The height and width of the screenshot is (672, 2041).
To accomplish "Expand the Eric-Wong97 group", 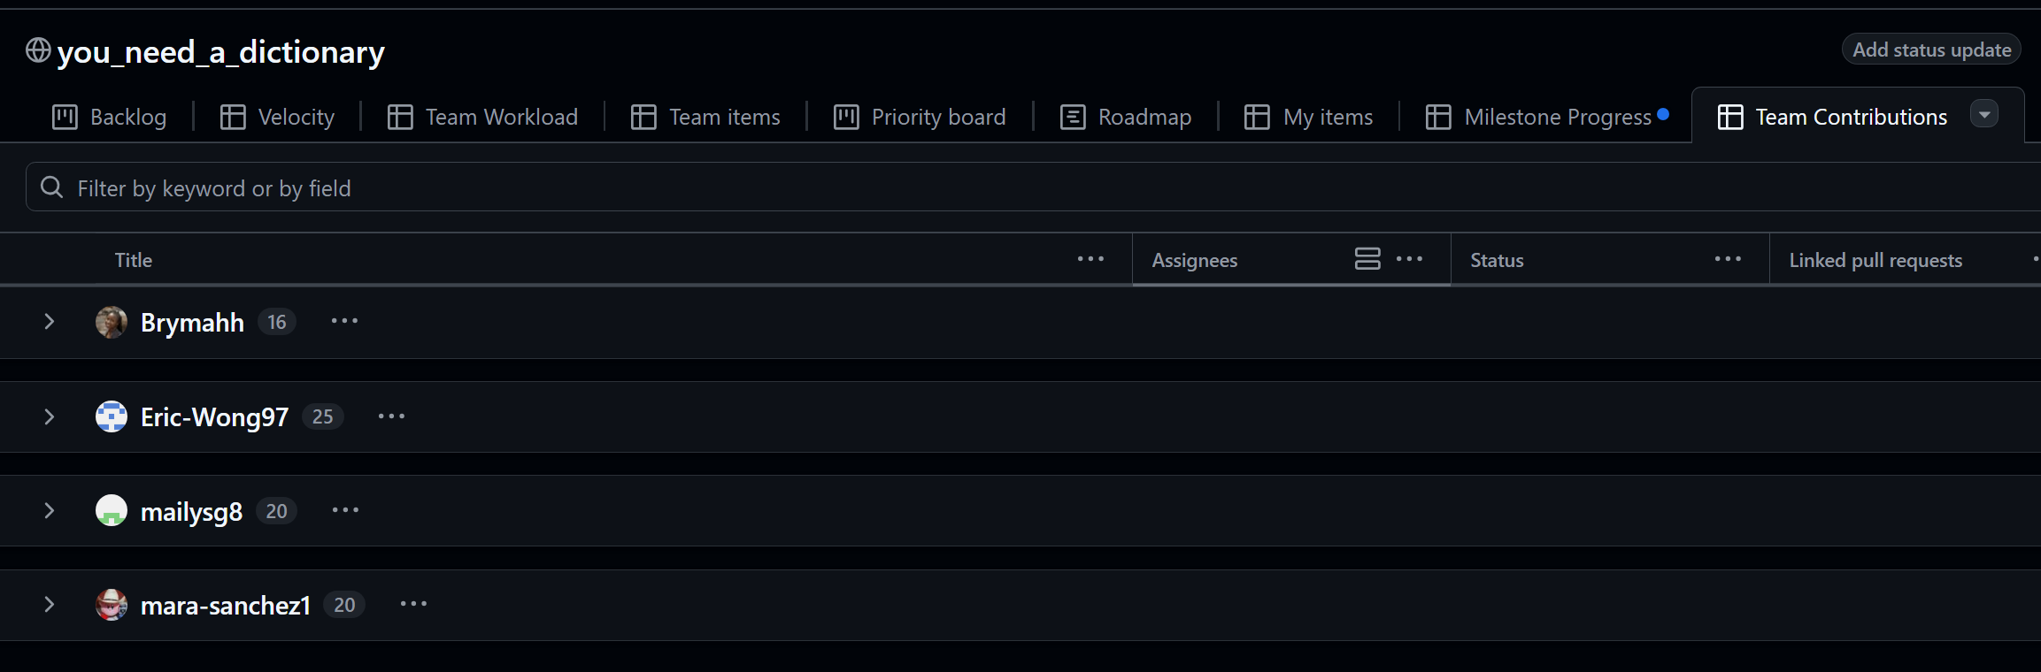I will pyautogui.click(x=50, y=416).
